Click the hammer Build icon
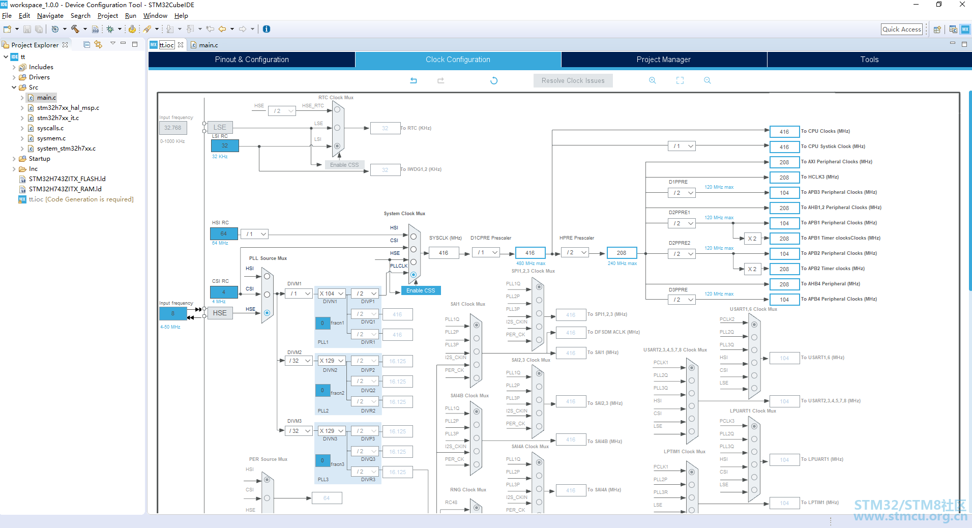 click(x=75, y=29)
